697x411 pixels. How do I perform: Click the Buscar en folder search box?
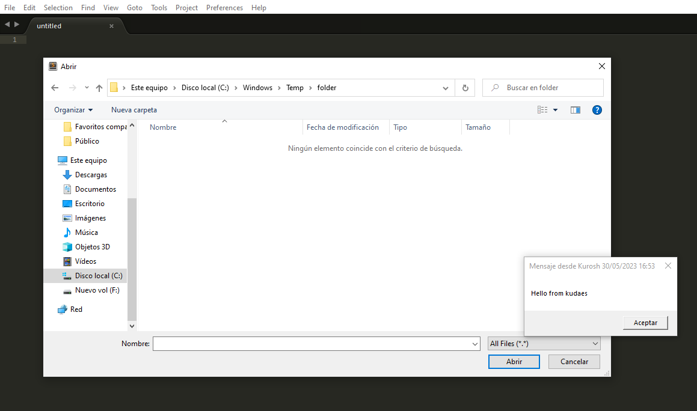(543, 88)
